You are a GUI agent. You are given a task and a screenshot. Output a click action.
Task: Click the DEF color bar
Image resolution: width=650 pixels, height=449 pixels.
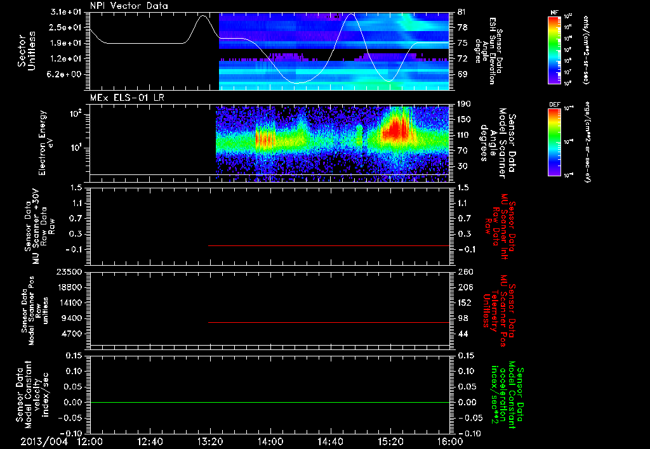(554, 143)
